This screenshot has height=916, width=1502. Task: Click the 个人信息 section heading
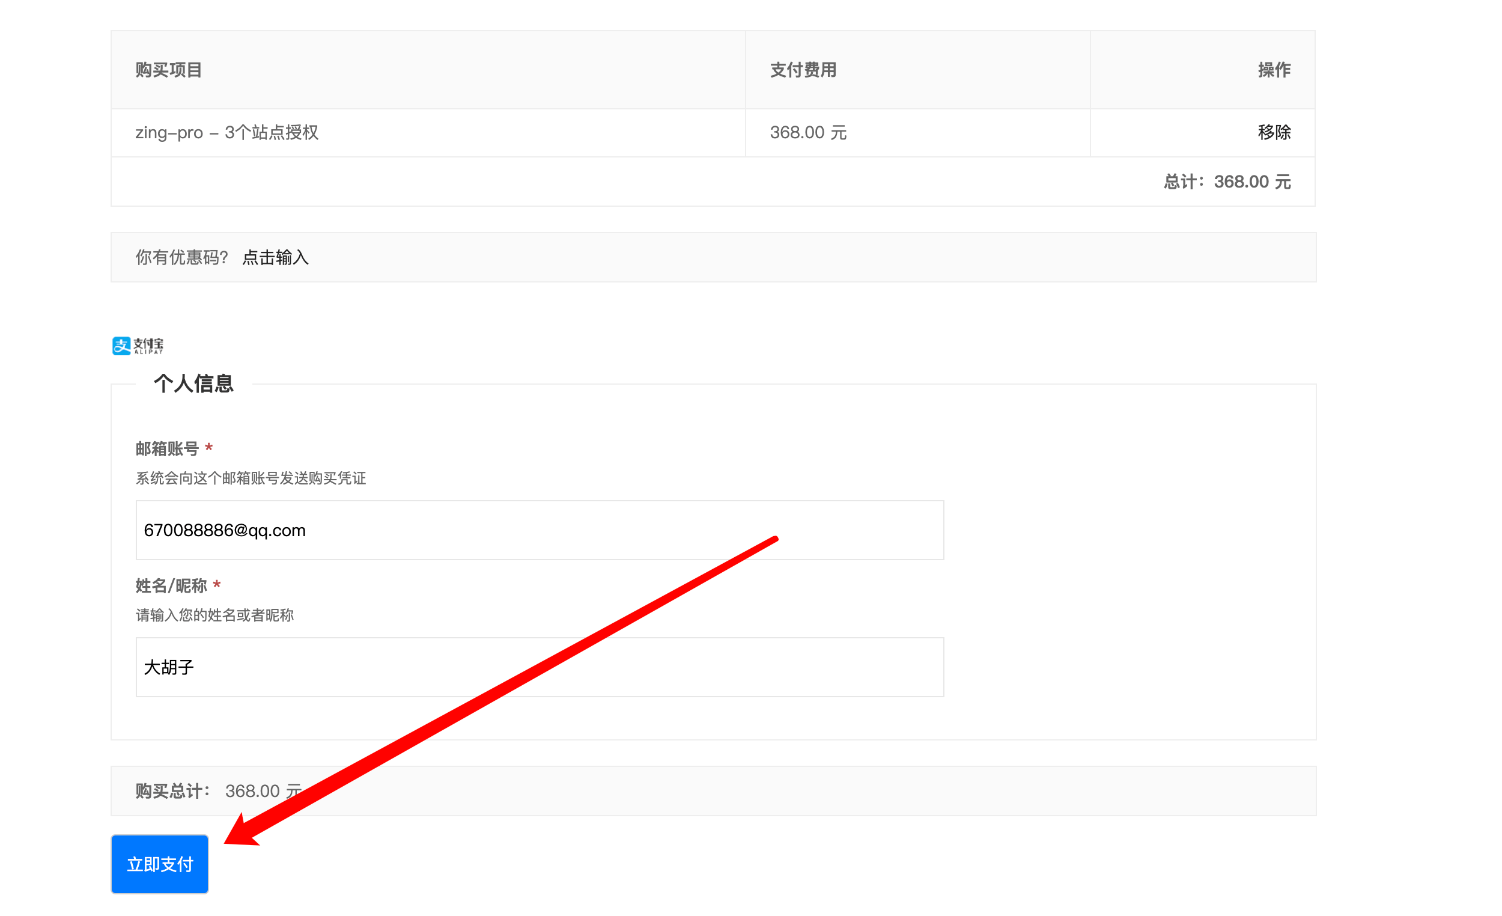193,383
